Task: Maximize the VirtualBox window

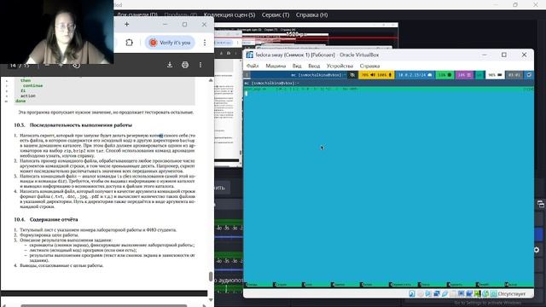Action: pos(504,55)
